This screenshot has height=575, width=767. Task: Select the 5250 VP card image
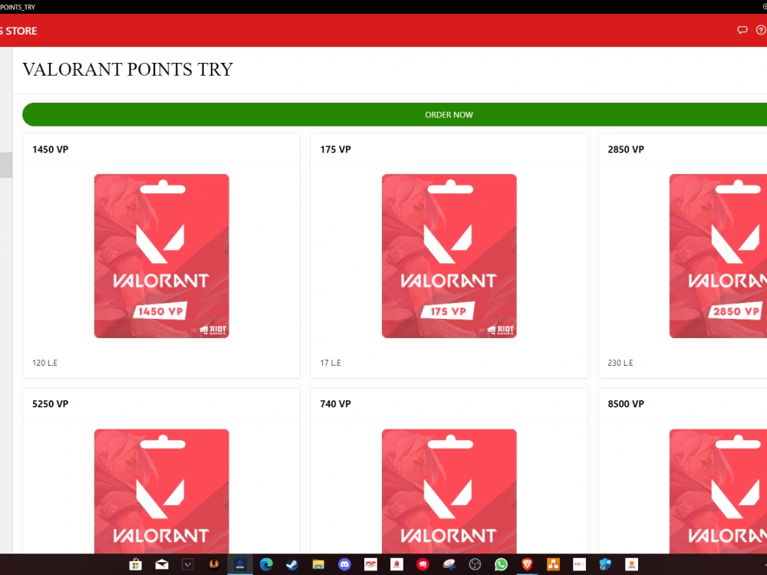(161, 491)
